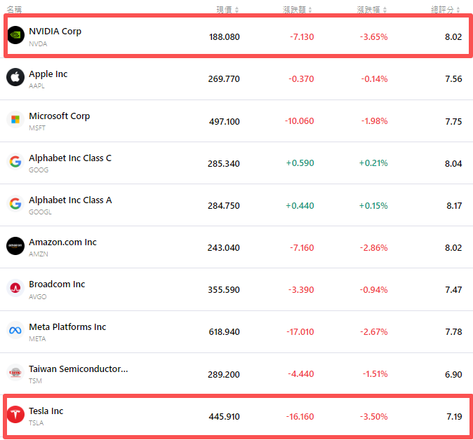
Task: Click the Google logo beside Alphabet Class C
Action: 15,162
